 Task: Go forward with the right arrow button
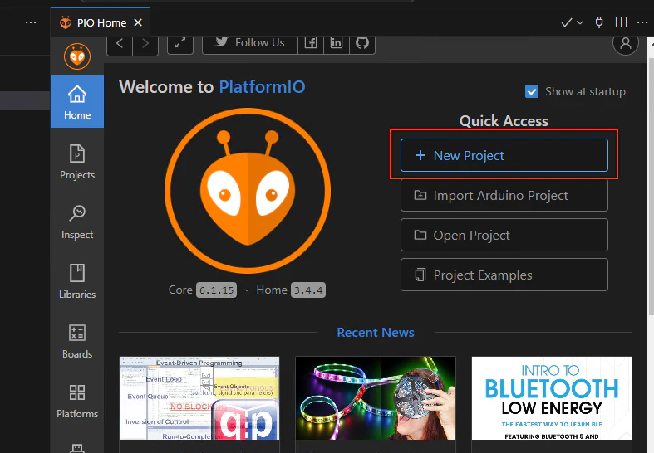pos(145,43)
